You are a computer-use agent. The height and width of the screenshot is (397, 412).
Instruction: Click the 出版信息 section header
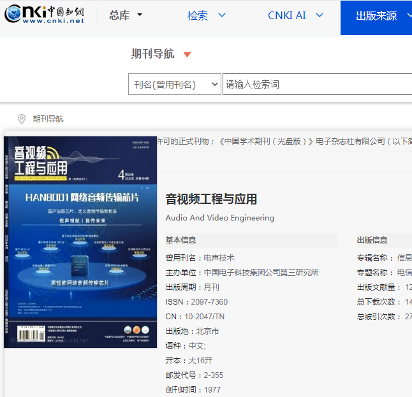click(x=372, y=240)
